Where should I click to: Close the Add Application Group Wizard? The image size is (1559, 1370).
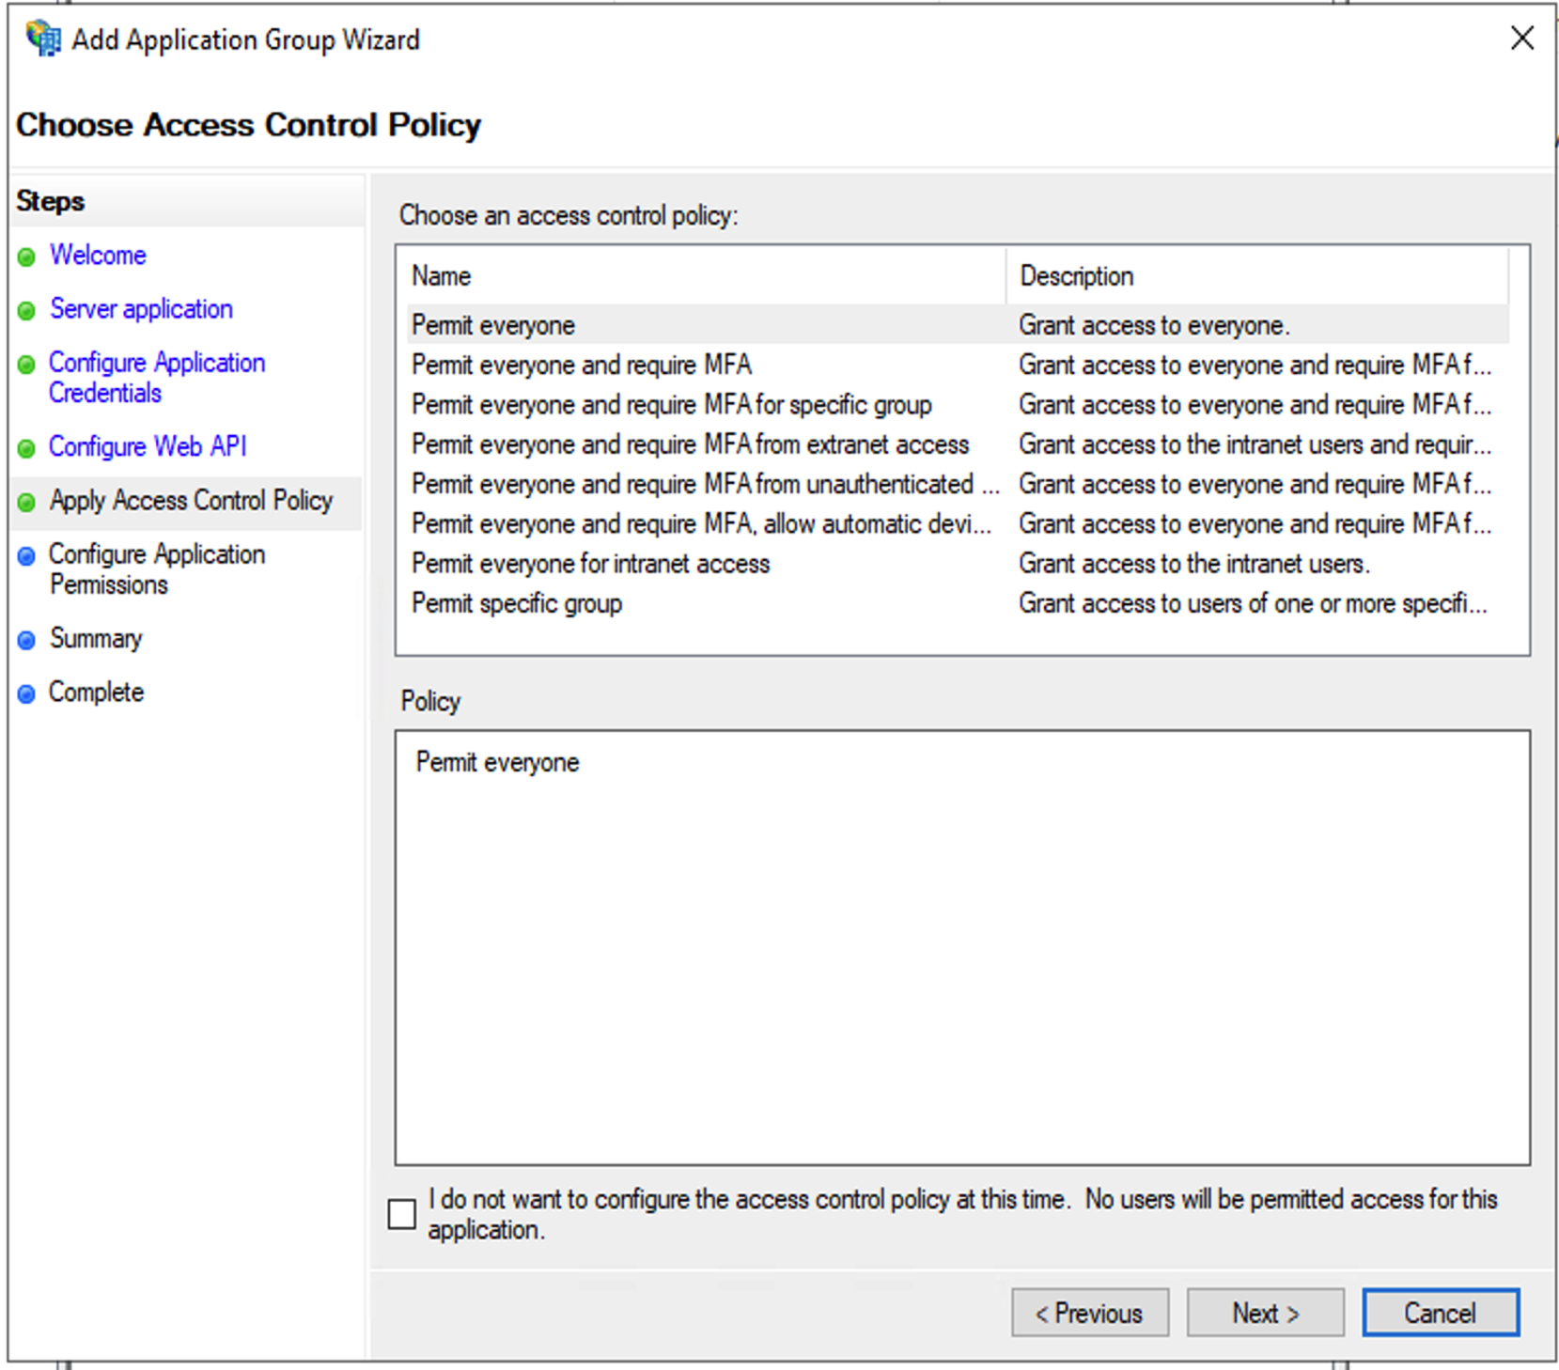pos(1521,39)
